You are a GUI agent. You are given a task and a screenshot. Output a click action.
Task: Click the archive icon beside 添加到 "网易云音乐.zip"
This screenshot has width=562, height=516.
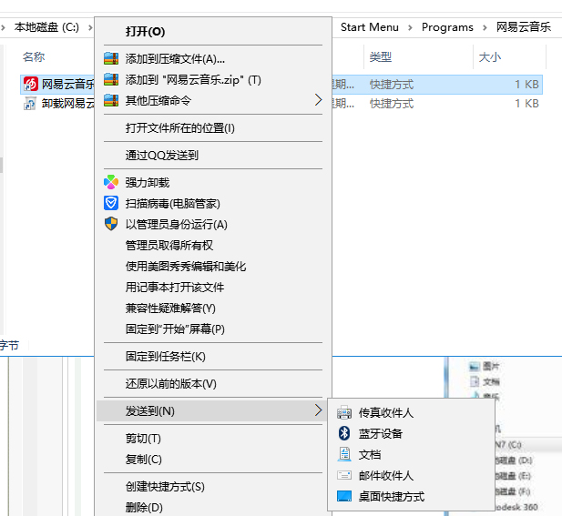click(x=111, y=79)
